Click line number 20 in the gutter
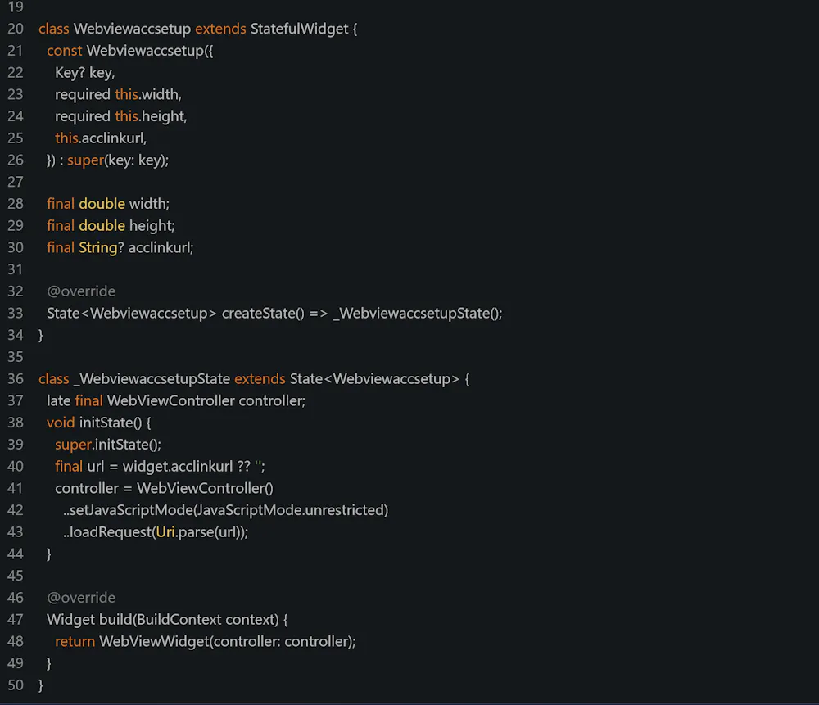 click(16, 29)
